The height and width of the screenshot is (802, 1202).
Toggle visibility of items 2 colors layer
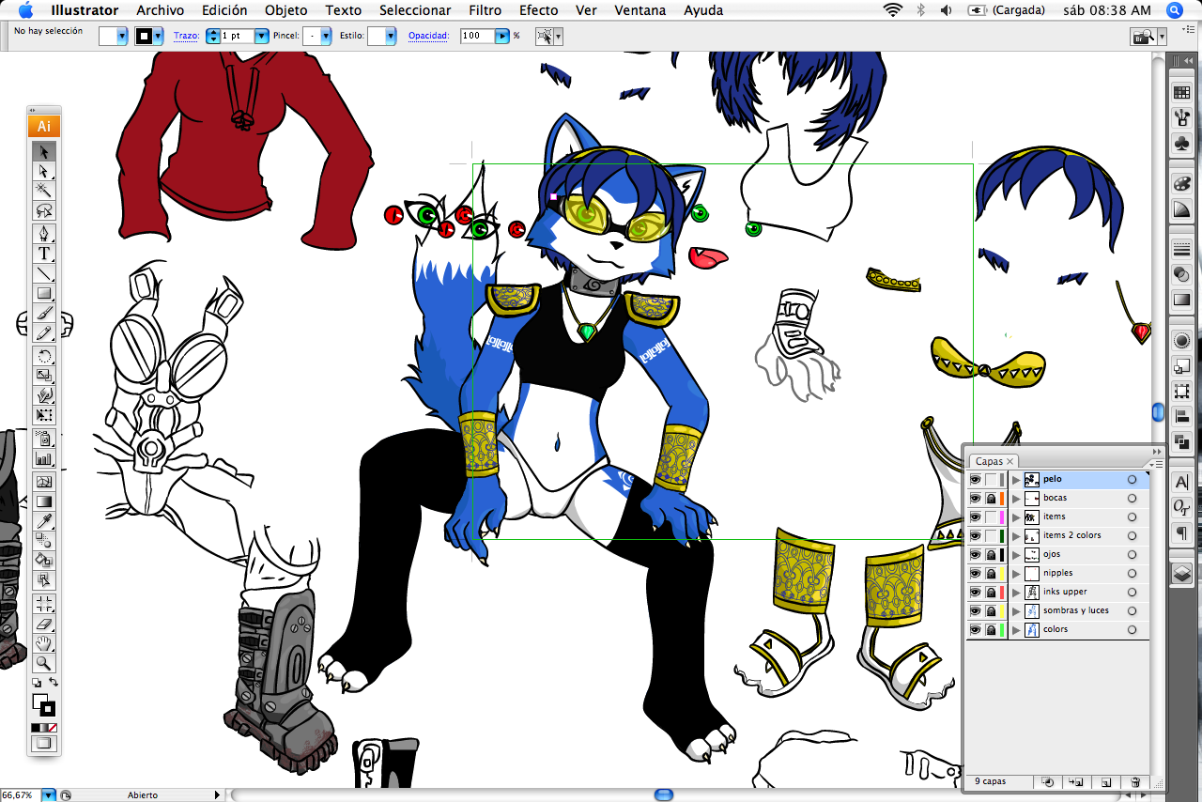pos(975,535)
